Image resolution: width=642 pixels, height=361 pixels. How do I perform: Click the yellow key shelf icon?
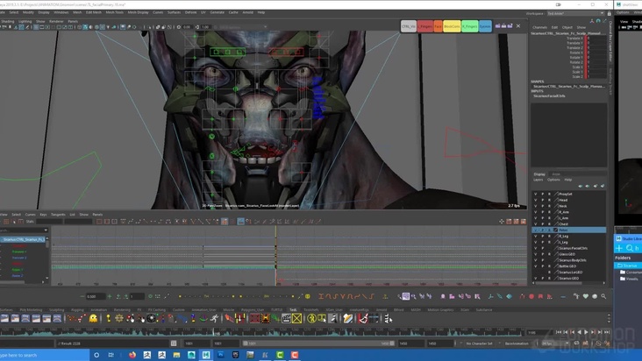(x=108, y=318)
